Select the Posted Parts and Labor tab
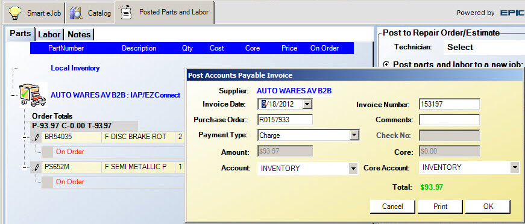525x224 pixels. (165, 13)
